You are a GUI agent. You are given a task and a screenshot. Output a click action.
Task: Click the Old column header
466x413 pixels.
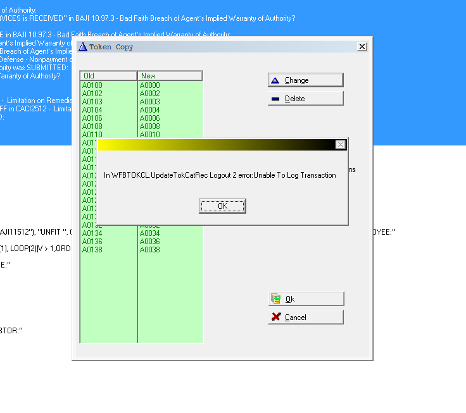click(108, 76)
